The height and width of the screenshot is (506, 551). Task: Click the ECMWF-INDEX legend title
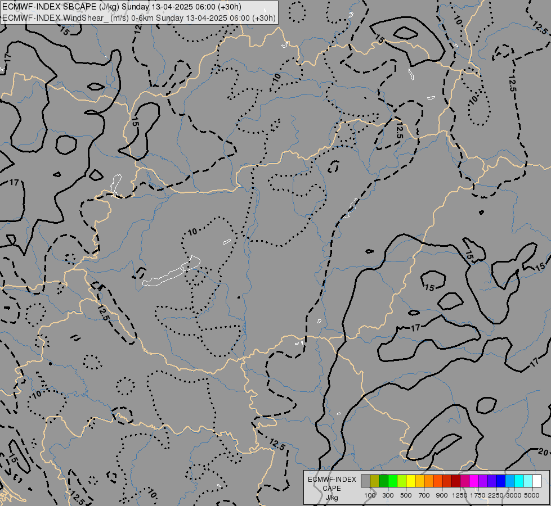[332, 480]
